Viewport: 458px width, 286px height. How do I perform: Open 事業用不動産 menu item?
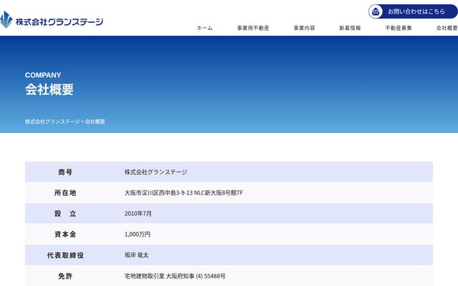pos(253,28)
